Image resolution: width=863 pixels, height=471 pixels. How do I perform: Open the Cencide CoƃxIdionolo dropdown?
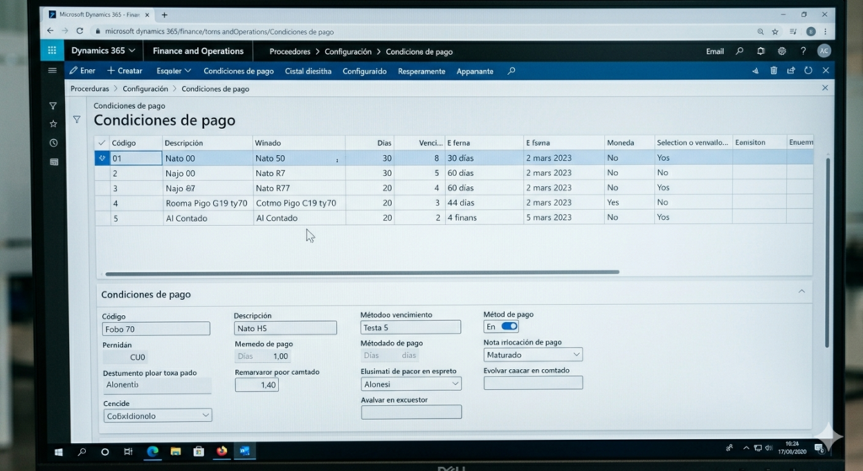pyautogui.click(x=158, y=415)
